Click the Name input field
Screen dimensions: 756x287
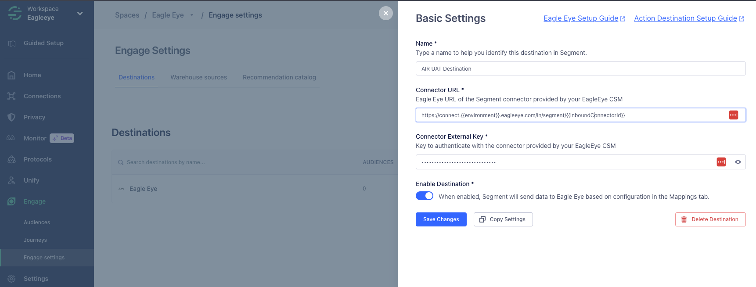580,68
